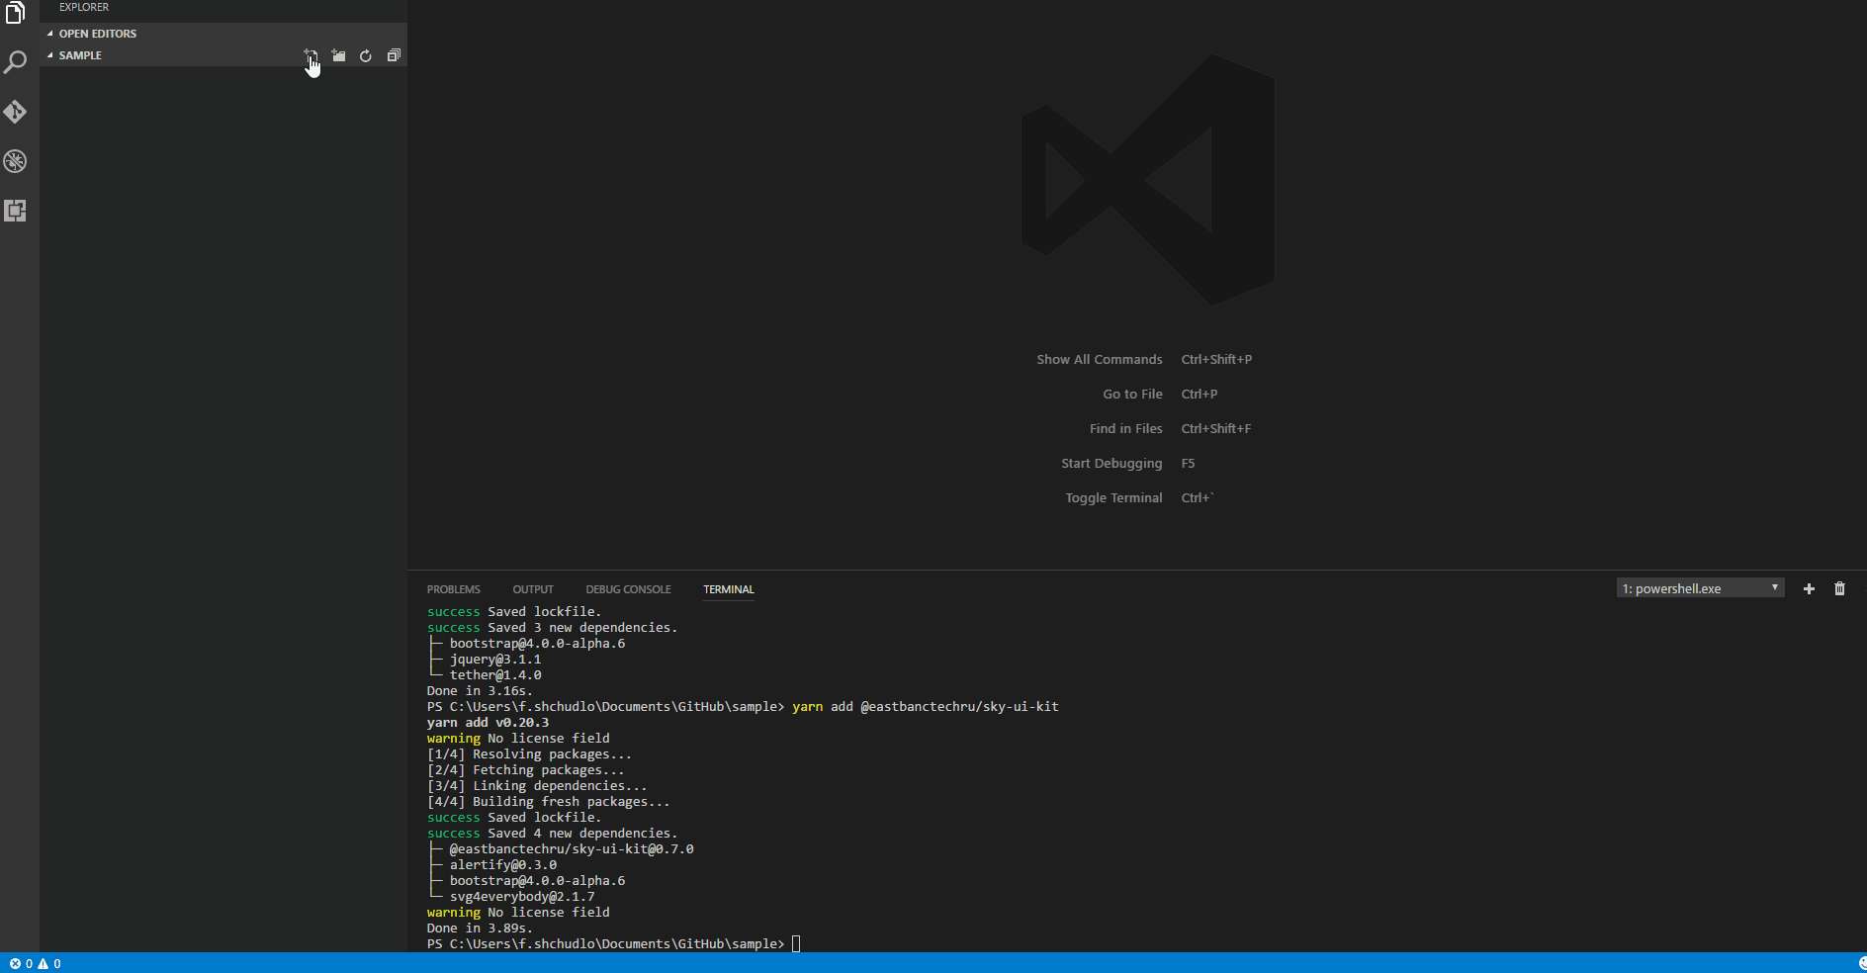Click the EXPLORER panel title
1867x973 pixels.
pos(84,7)
